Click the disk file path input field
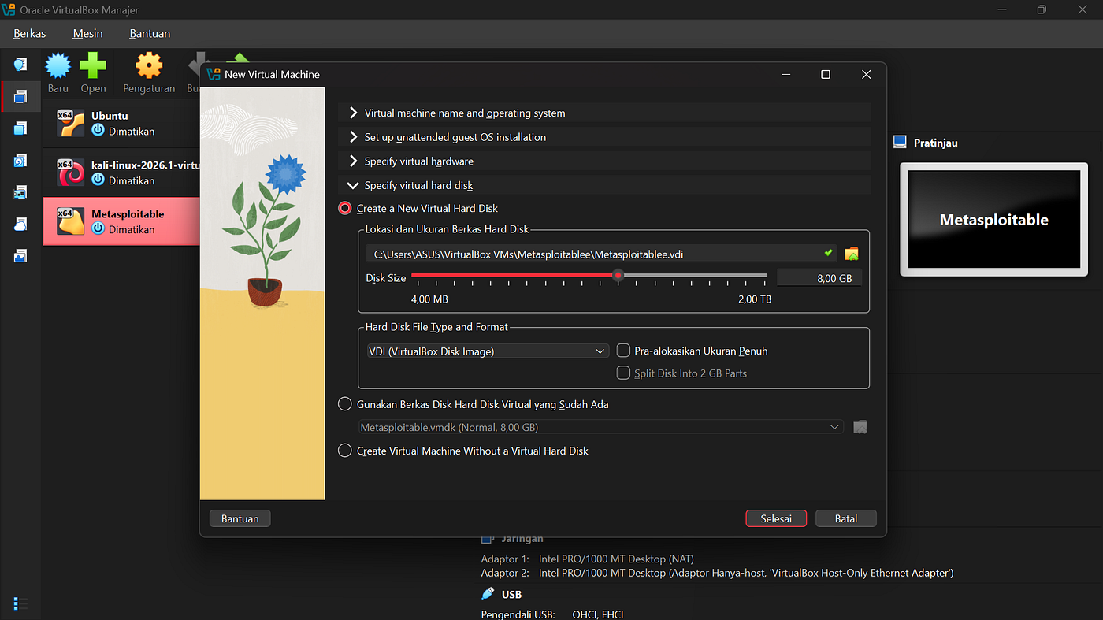This screenshot has height=620, width=1103. point(601,254)
